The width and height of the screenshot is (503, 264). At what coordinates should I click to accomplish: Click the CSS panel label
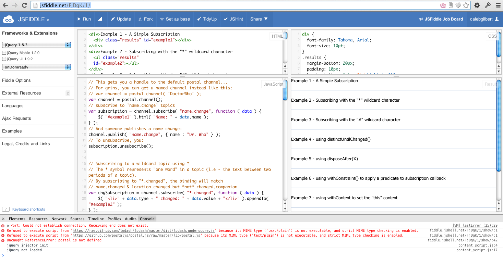click(x=492, y=36)
